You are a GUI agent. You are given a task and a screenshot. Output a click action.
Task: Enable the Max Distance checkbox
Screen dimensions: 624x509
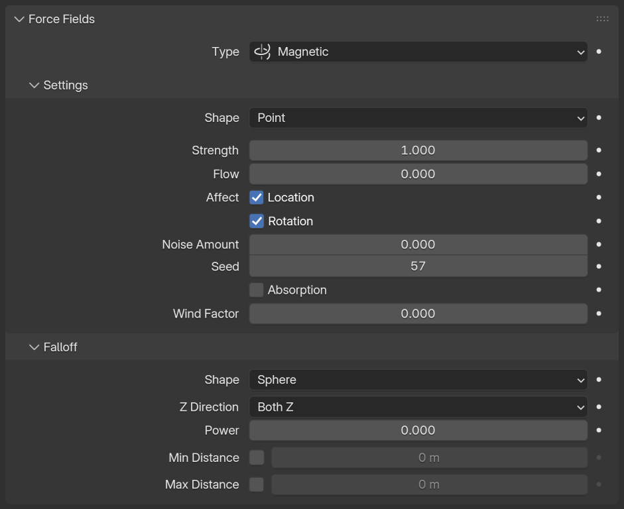coord(257,484)
